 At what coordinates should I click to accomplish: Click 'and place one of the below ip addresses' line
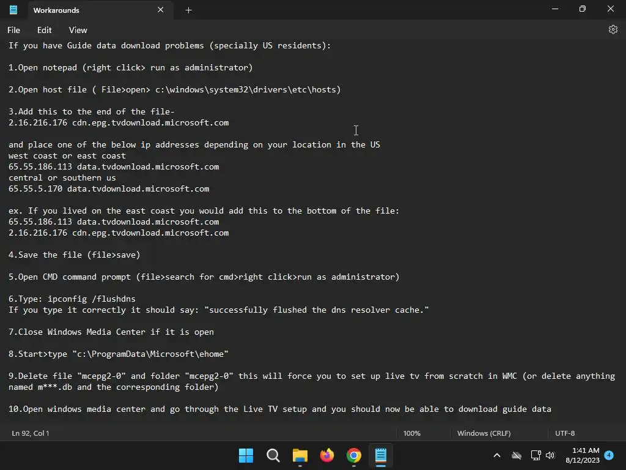pos(194,144)
